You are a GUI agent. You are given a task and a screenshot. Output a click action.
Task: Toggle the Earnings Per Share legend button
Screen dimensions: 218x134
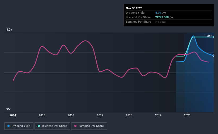tap(89, 126)
